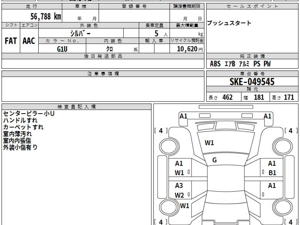
Task: Click the PS equipment entry
Action: coord(257,64)
